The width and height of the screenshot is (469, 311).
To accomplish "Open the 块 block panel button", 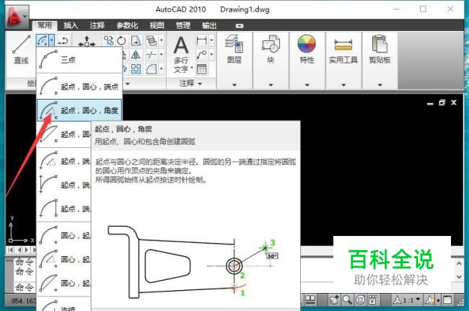I will (271, 50).
